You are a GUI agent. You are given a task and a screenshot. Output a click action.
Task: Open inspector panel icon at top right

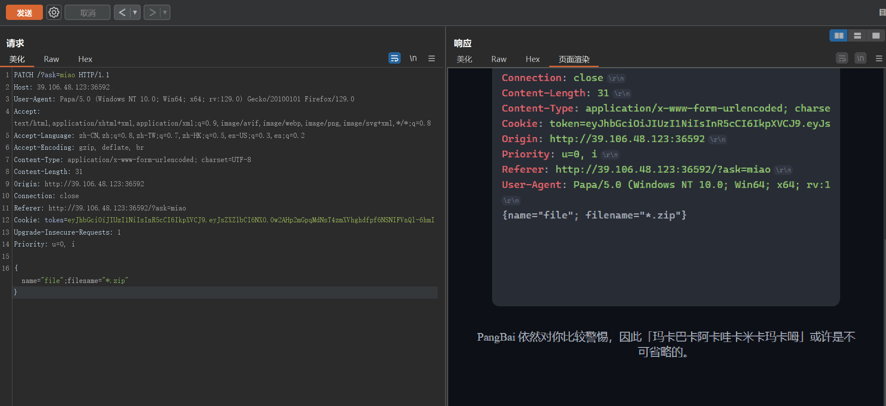(x=882, y=12)
